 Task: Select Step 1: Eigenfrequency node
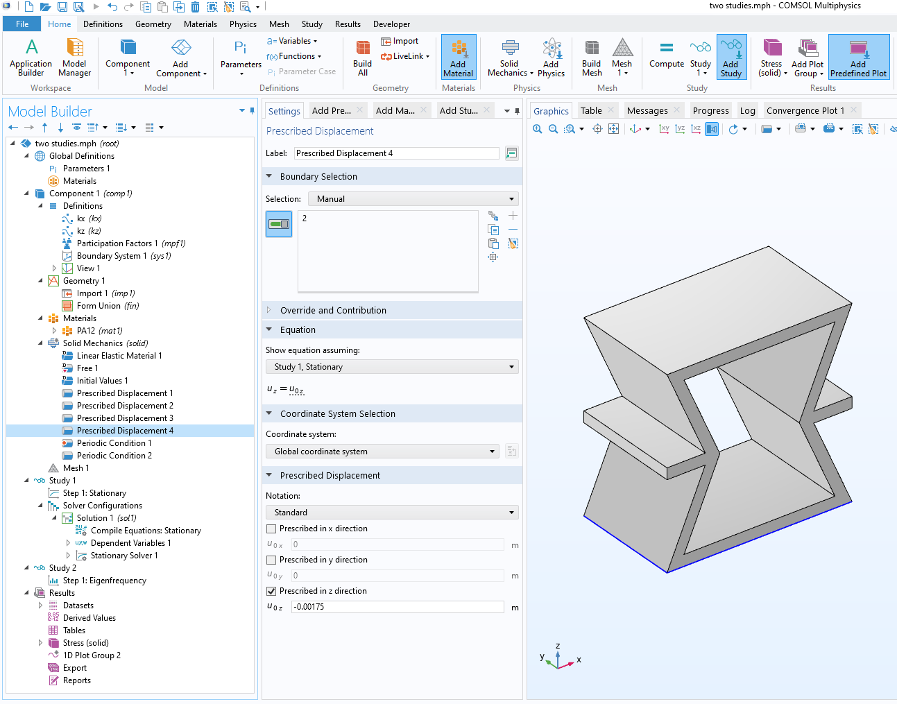tap(104, 581)
